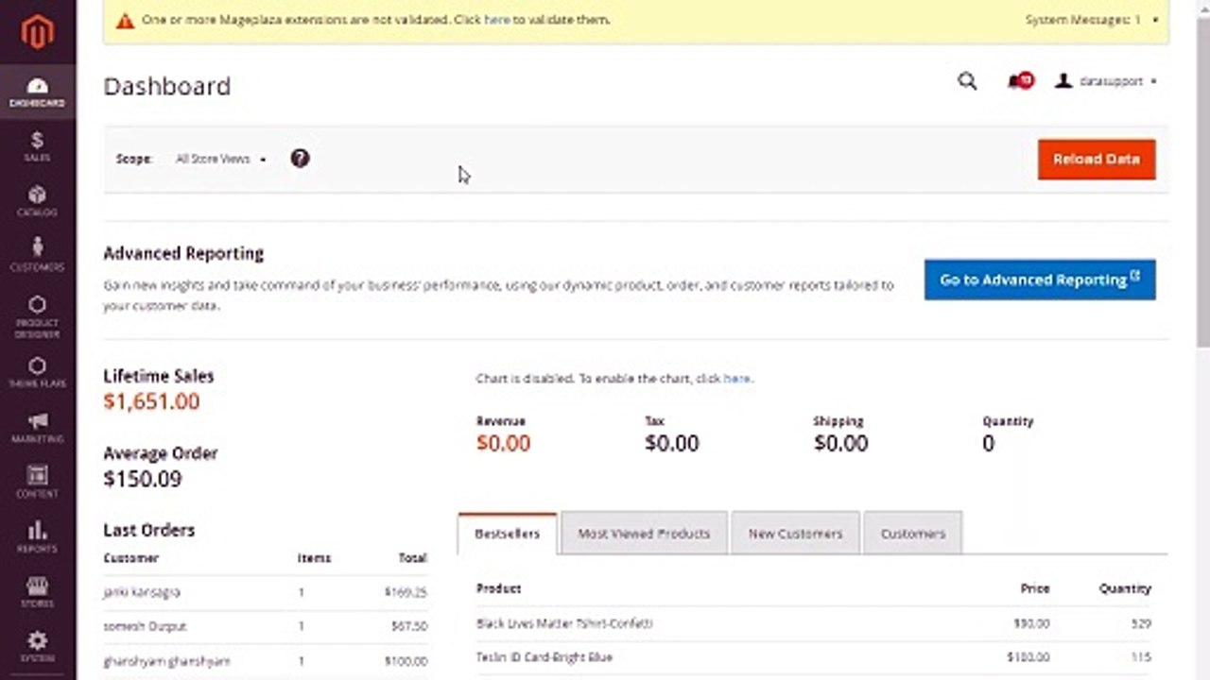Click the search magnifier icon
This screenshot has width=1210, height=680.
(967, 81)
